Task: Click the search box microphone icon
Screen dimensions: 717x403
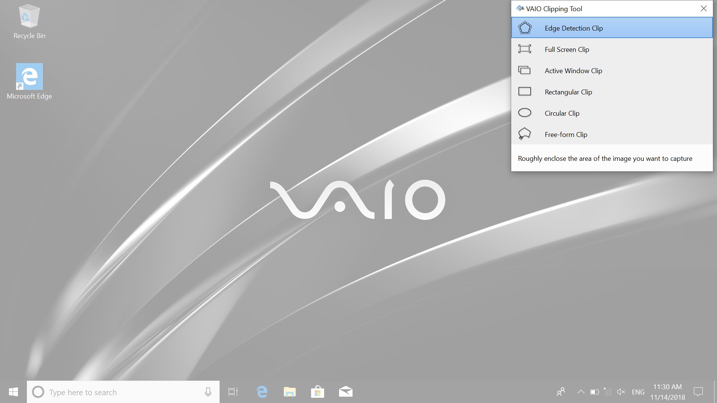Action: click(208, 392)
